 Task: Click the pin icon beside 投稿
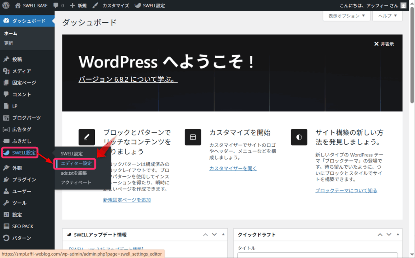coord(6,59)
